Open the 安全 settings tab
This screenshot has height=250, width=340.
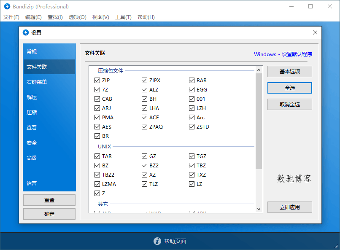click(x=49, y=143)
